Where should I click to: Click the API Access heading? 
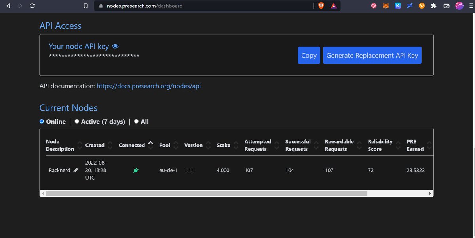click(x=61, y=26)
